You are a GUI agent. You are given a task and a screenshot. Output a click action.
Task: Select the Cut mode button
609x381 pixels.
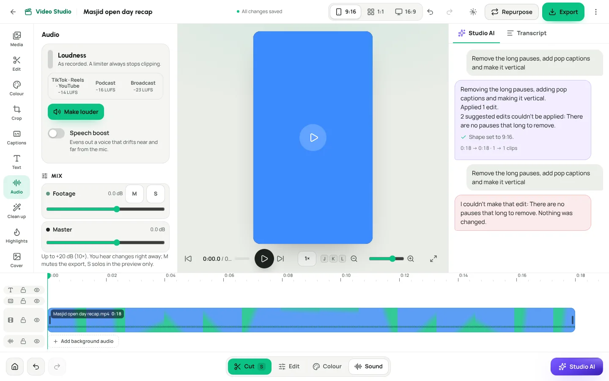[x=250, y=367]
